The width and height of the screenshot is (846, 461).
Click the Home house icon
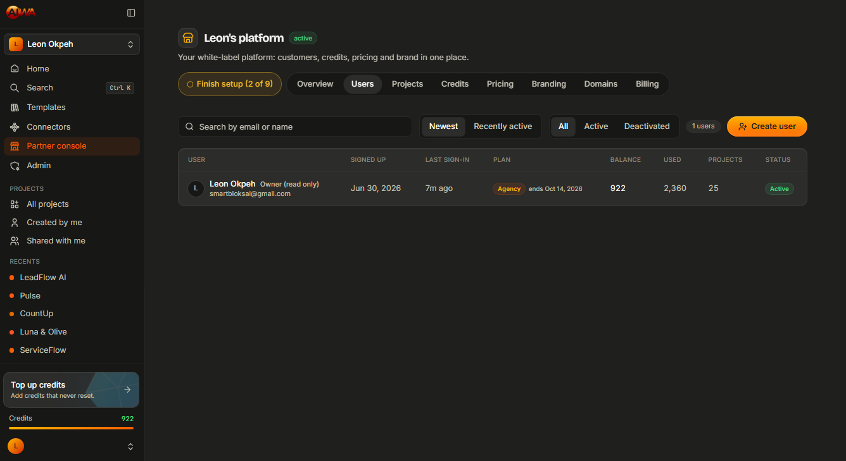[x=15, y=69]
